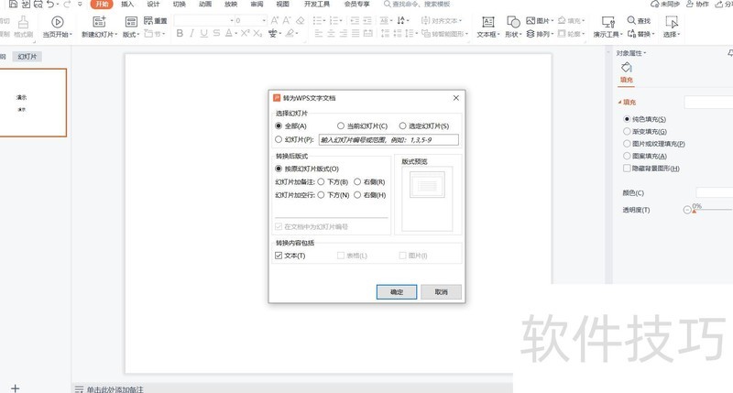This screenshot has width=733, height=393.
Task: Select Selected Slides (选定幻灯片) radio button
Action: click(x=402, y=126)
